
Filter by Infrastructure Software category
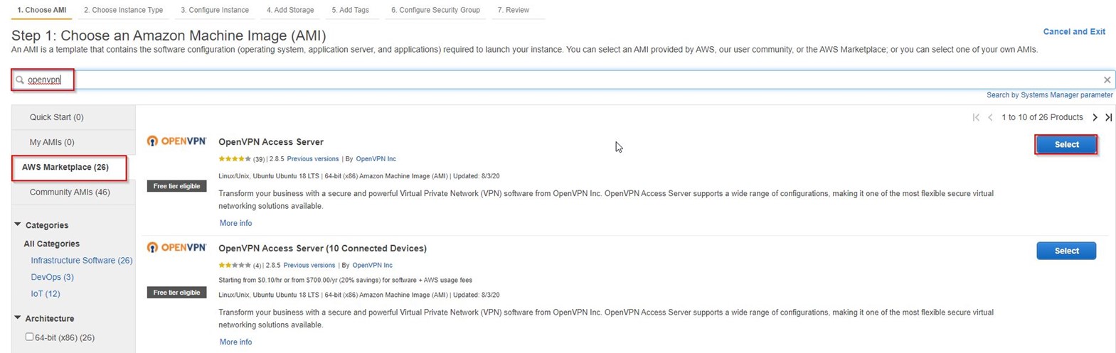pyautogui.click(x=82, y=261)
